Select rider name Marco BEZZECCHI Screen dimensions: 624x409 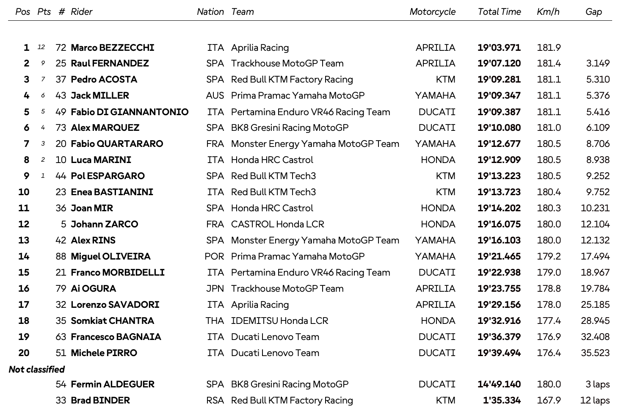tap(112, 48)
